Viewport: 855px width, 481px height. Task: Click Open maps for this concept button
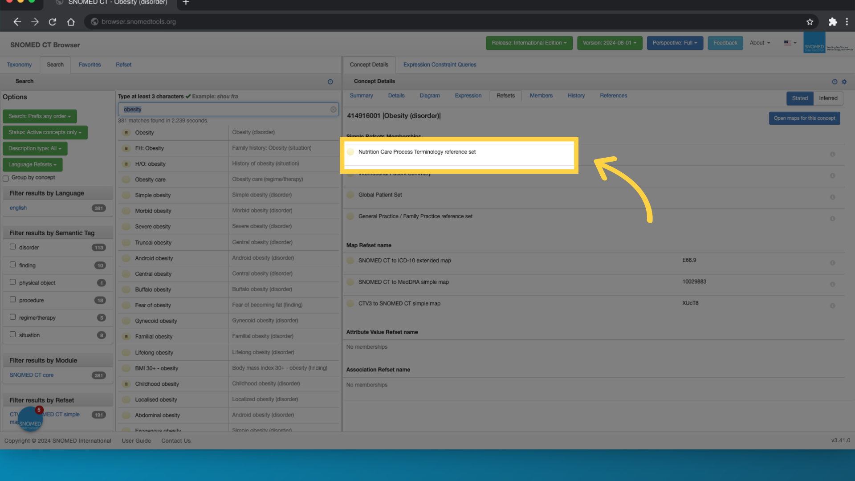(804, 118)
